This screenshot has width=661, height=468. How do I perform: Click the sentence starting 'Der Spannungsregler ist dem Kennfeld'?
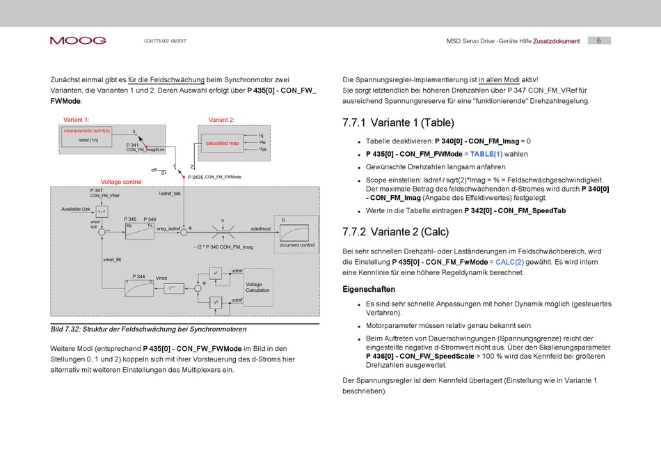(470, 386)
